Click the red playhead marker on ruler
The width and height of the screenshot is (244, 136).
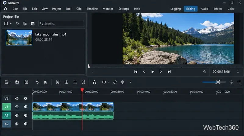(82, 90)
